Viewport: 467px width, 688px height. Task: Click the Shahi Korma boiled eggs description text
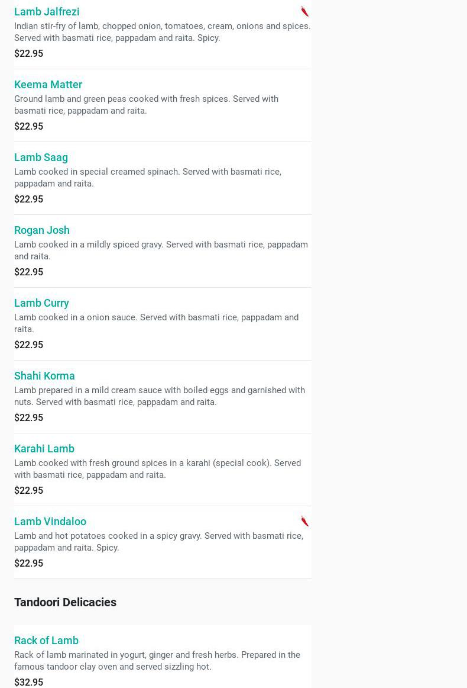160,396
